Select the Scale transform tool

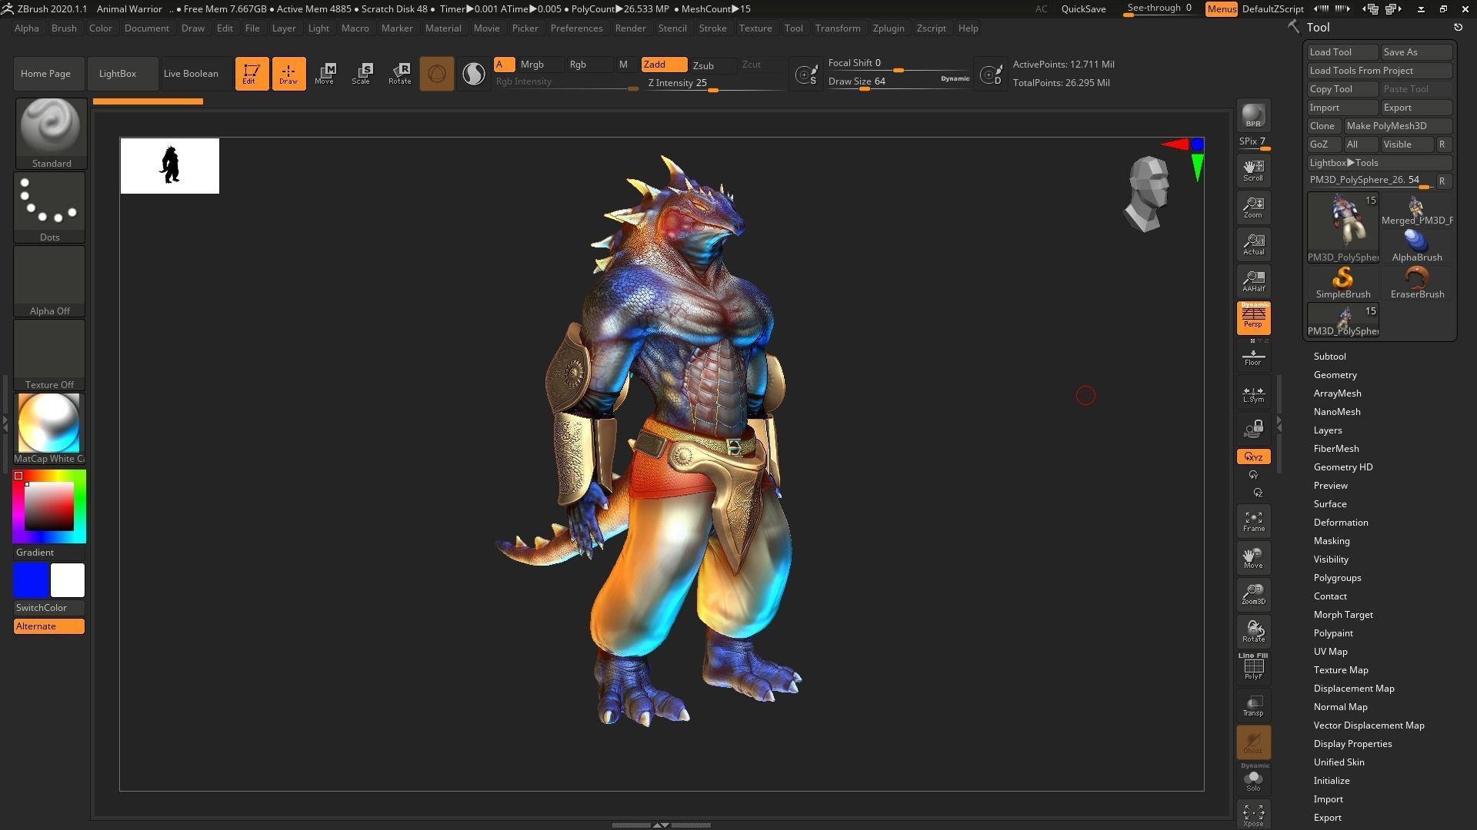tap(361, 74)
